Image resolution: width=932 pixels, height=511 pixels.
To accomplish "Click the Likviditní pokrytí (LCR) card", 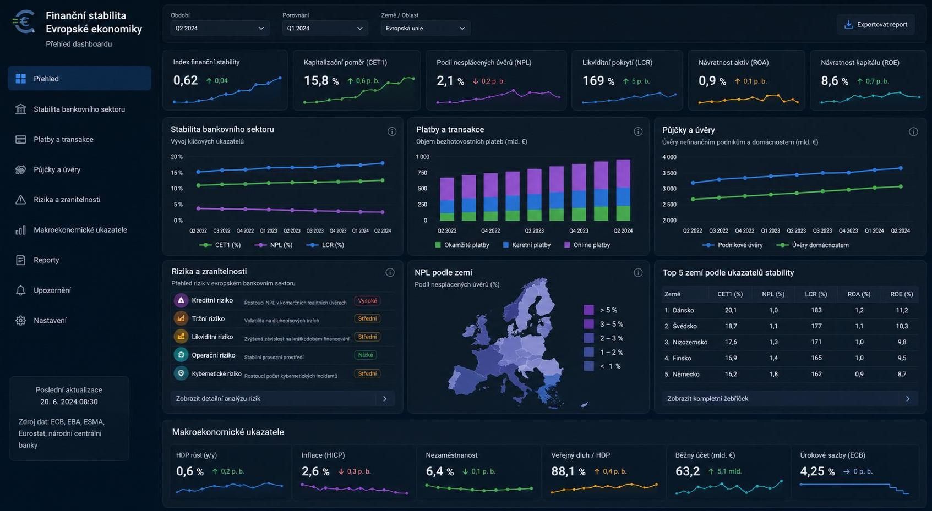I will click(627, 80).
